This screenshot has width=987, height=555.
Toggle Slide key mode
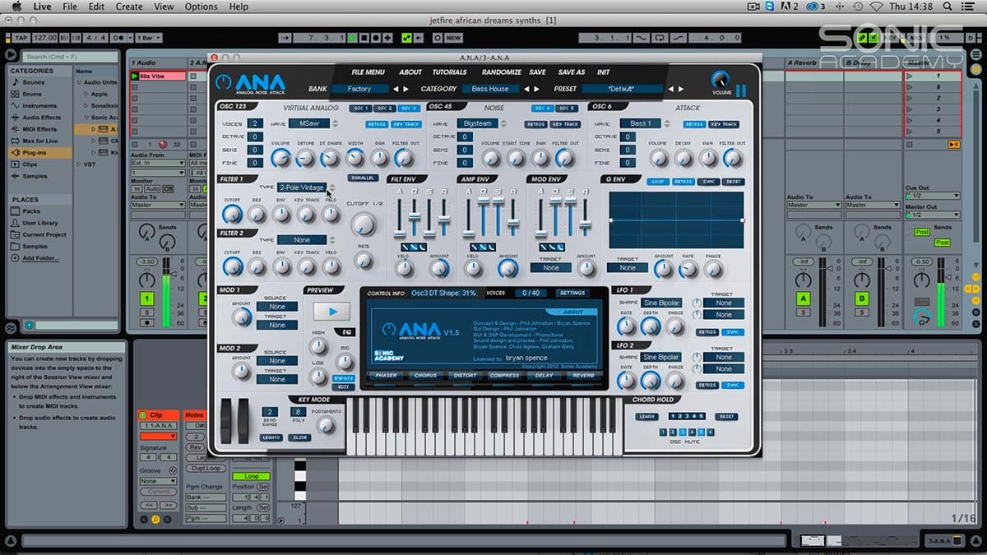click(299, 437)
